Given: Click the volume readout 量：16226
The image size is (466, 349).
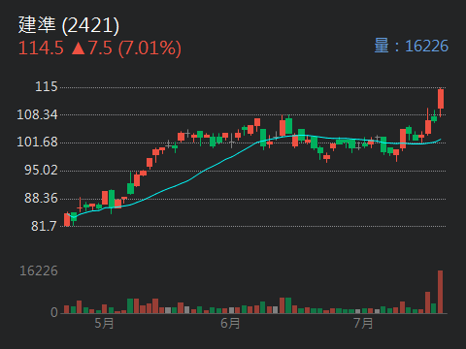Looking at the screenshot, I should point(412,46).
